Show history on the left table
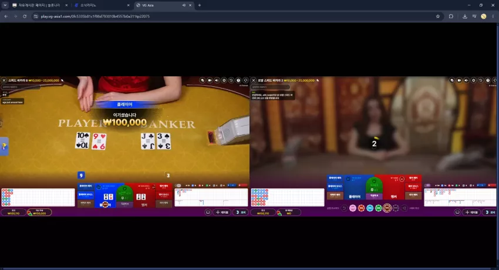The width and height of the screenshot is (499, 270). point(231,80)
